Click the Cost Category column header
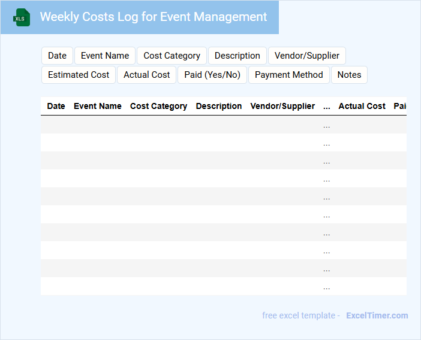Image resolution: width=421 pixels, height=340 pixels. pos(158,106)
